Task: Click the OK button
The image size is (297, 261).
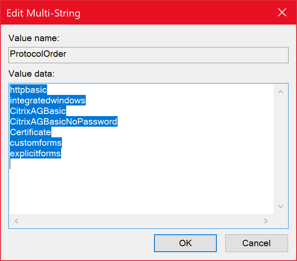Action: click(x=185, y=243)
